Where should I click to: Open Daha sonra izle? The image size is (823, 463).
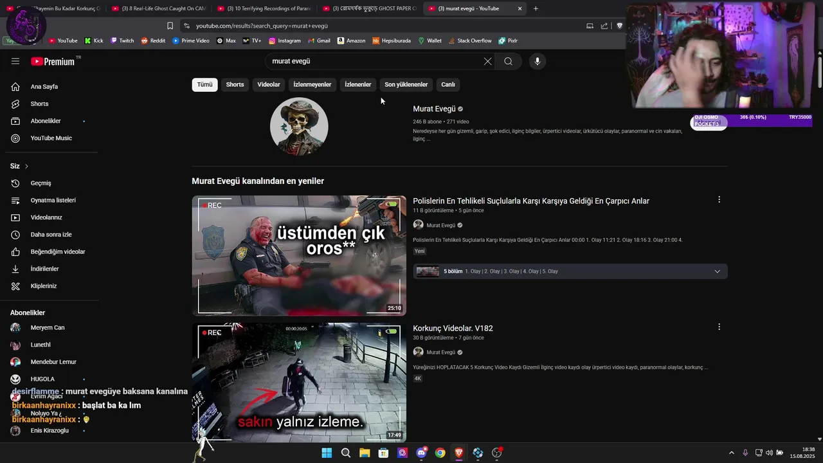coord(50,235)
